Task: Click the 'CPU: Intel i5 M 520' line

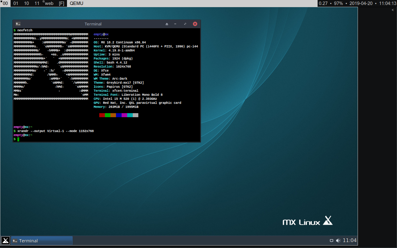Action: point(125,99)
